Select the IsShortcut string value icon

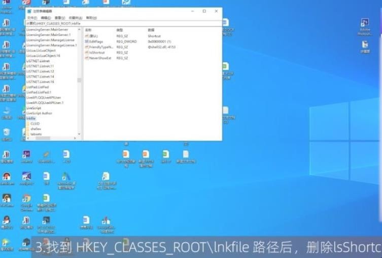[x=87, y=53]
